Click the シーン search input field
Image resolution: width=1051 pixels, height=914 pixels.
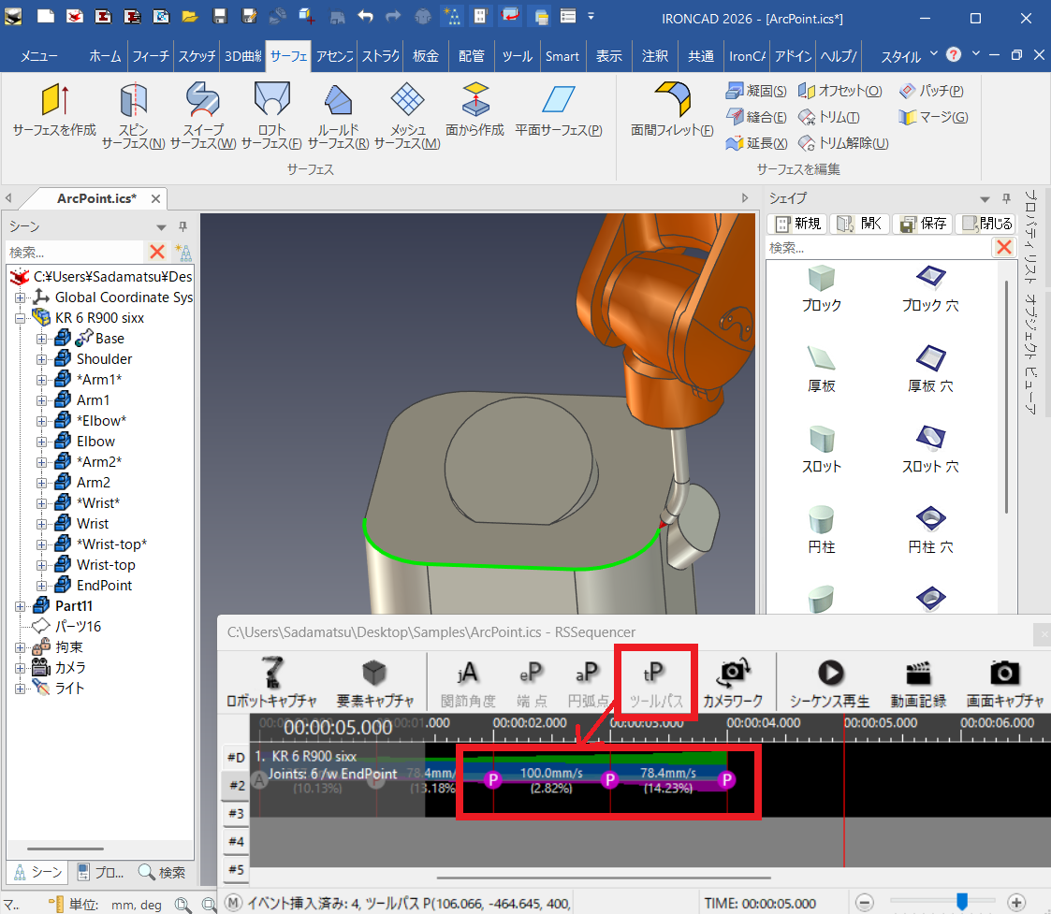75,252
